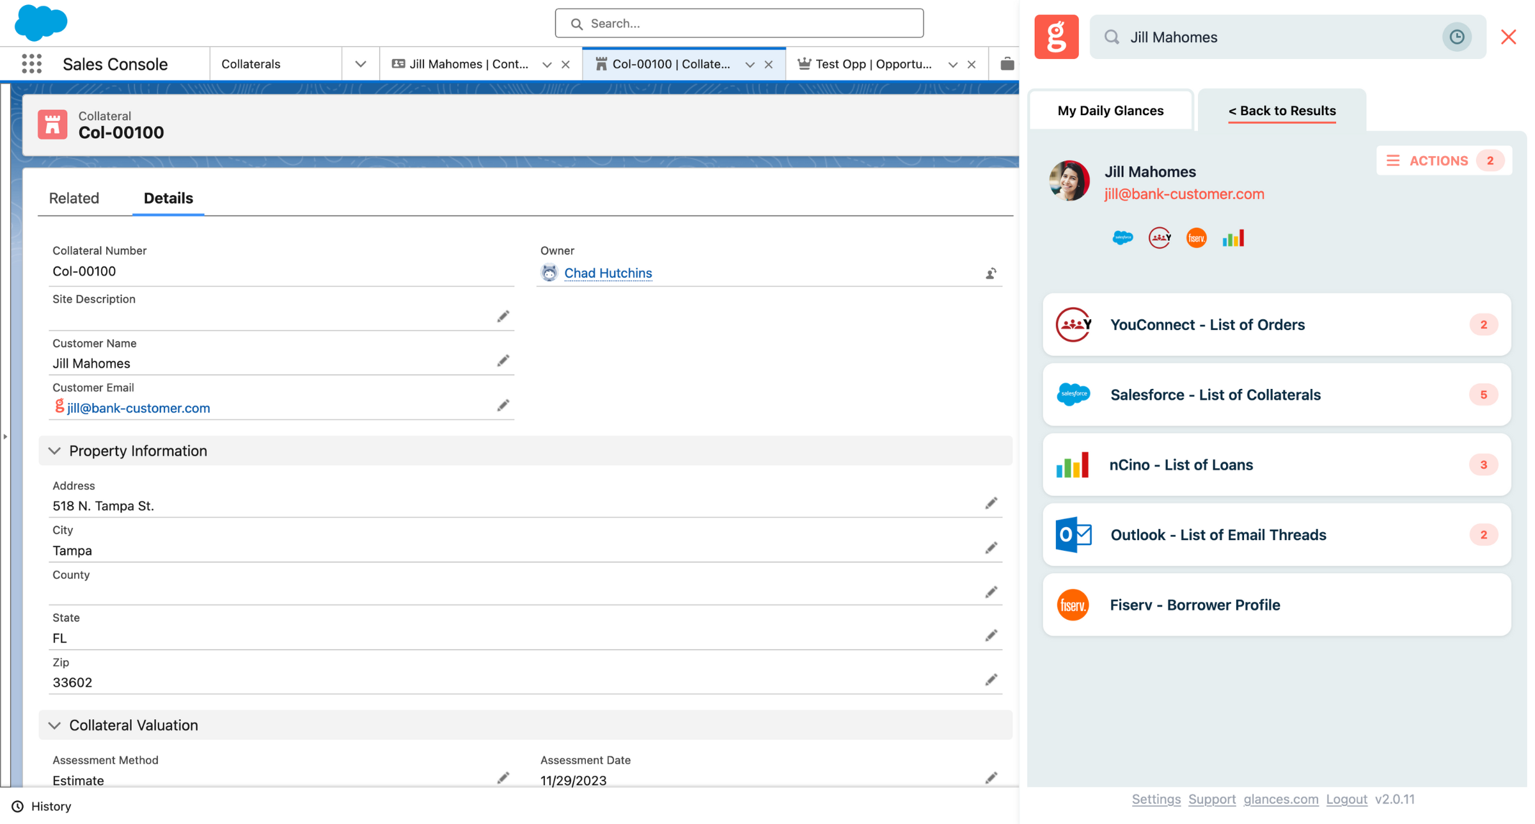Edit the Site Description field pencil
This screenshot has height=824, width=1535.
(503, 317)
